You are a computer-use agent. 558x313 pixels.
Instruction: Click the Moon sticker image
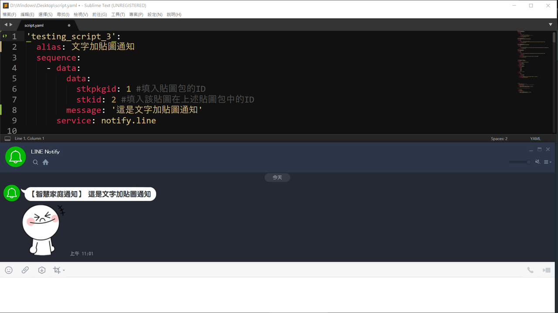tap(43, 230)
